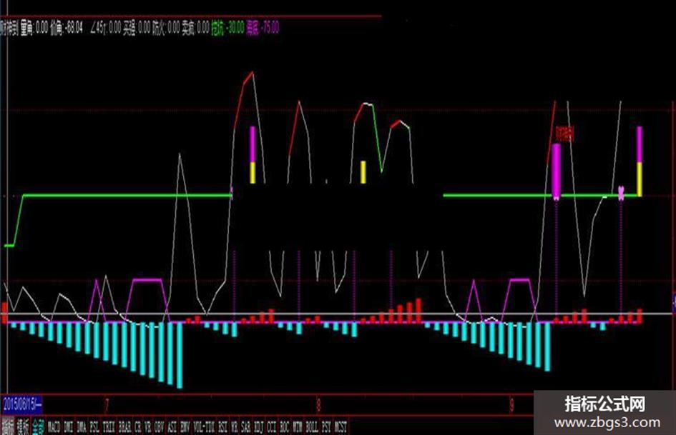Choose the FSL indicator tab
The height and width of the screenshot is (435, 676).
pyautogui.click(x=95, y=427)
